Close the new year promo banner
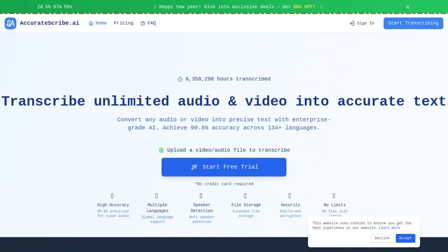Image resolution: width=448 pixels, height=252 pixels. point(408,7)
